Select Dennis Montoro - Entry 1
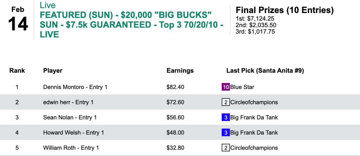The width and height of the screenshot is (360, 156). point(75,87)
